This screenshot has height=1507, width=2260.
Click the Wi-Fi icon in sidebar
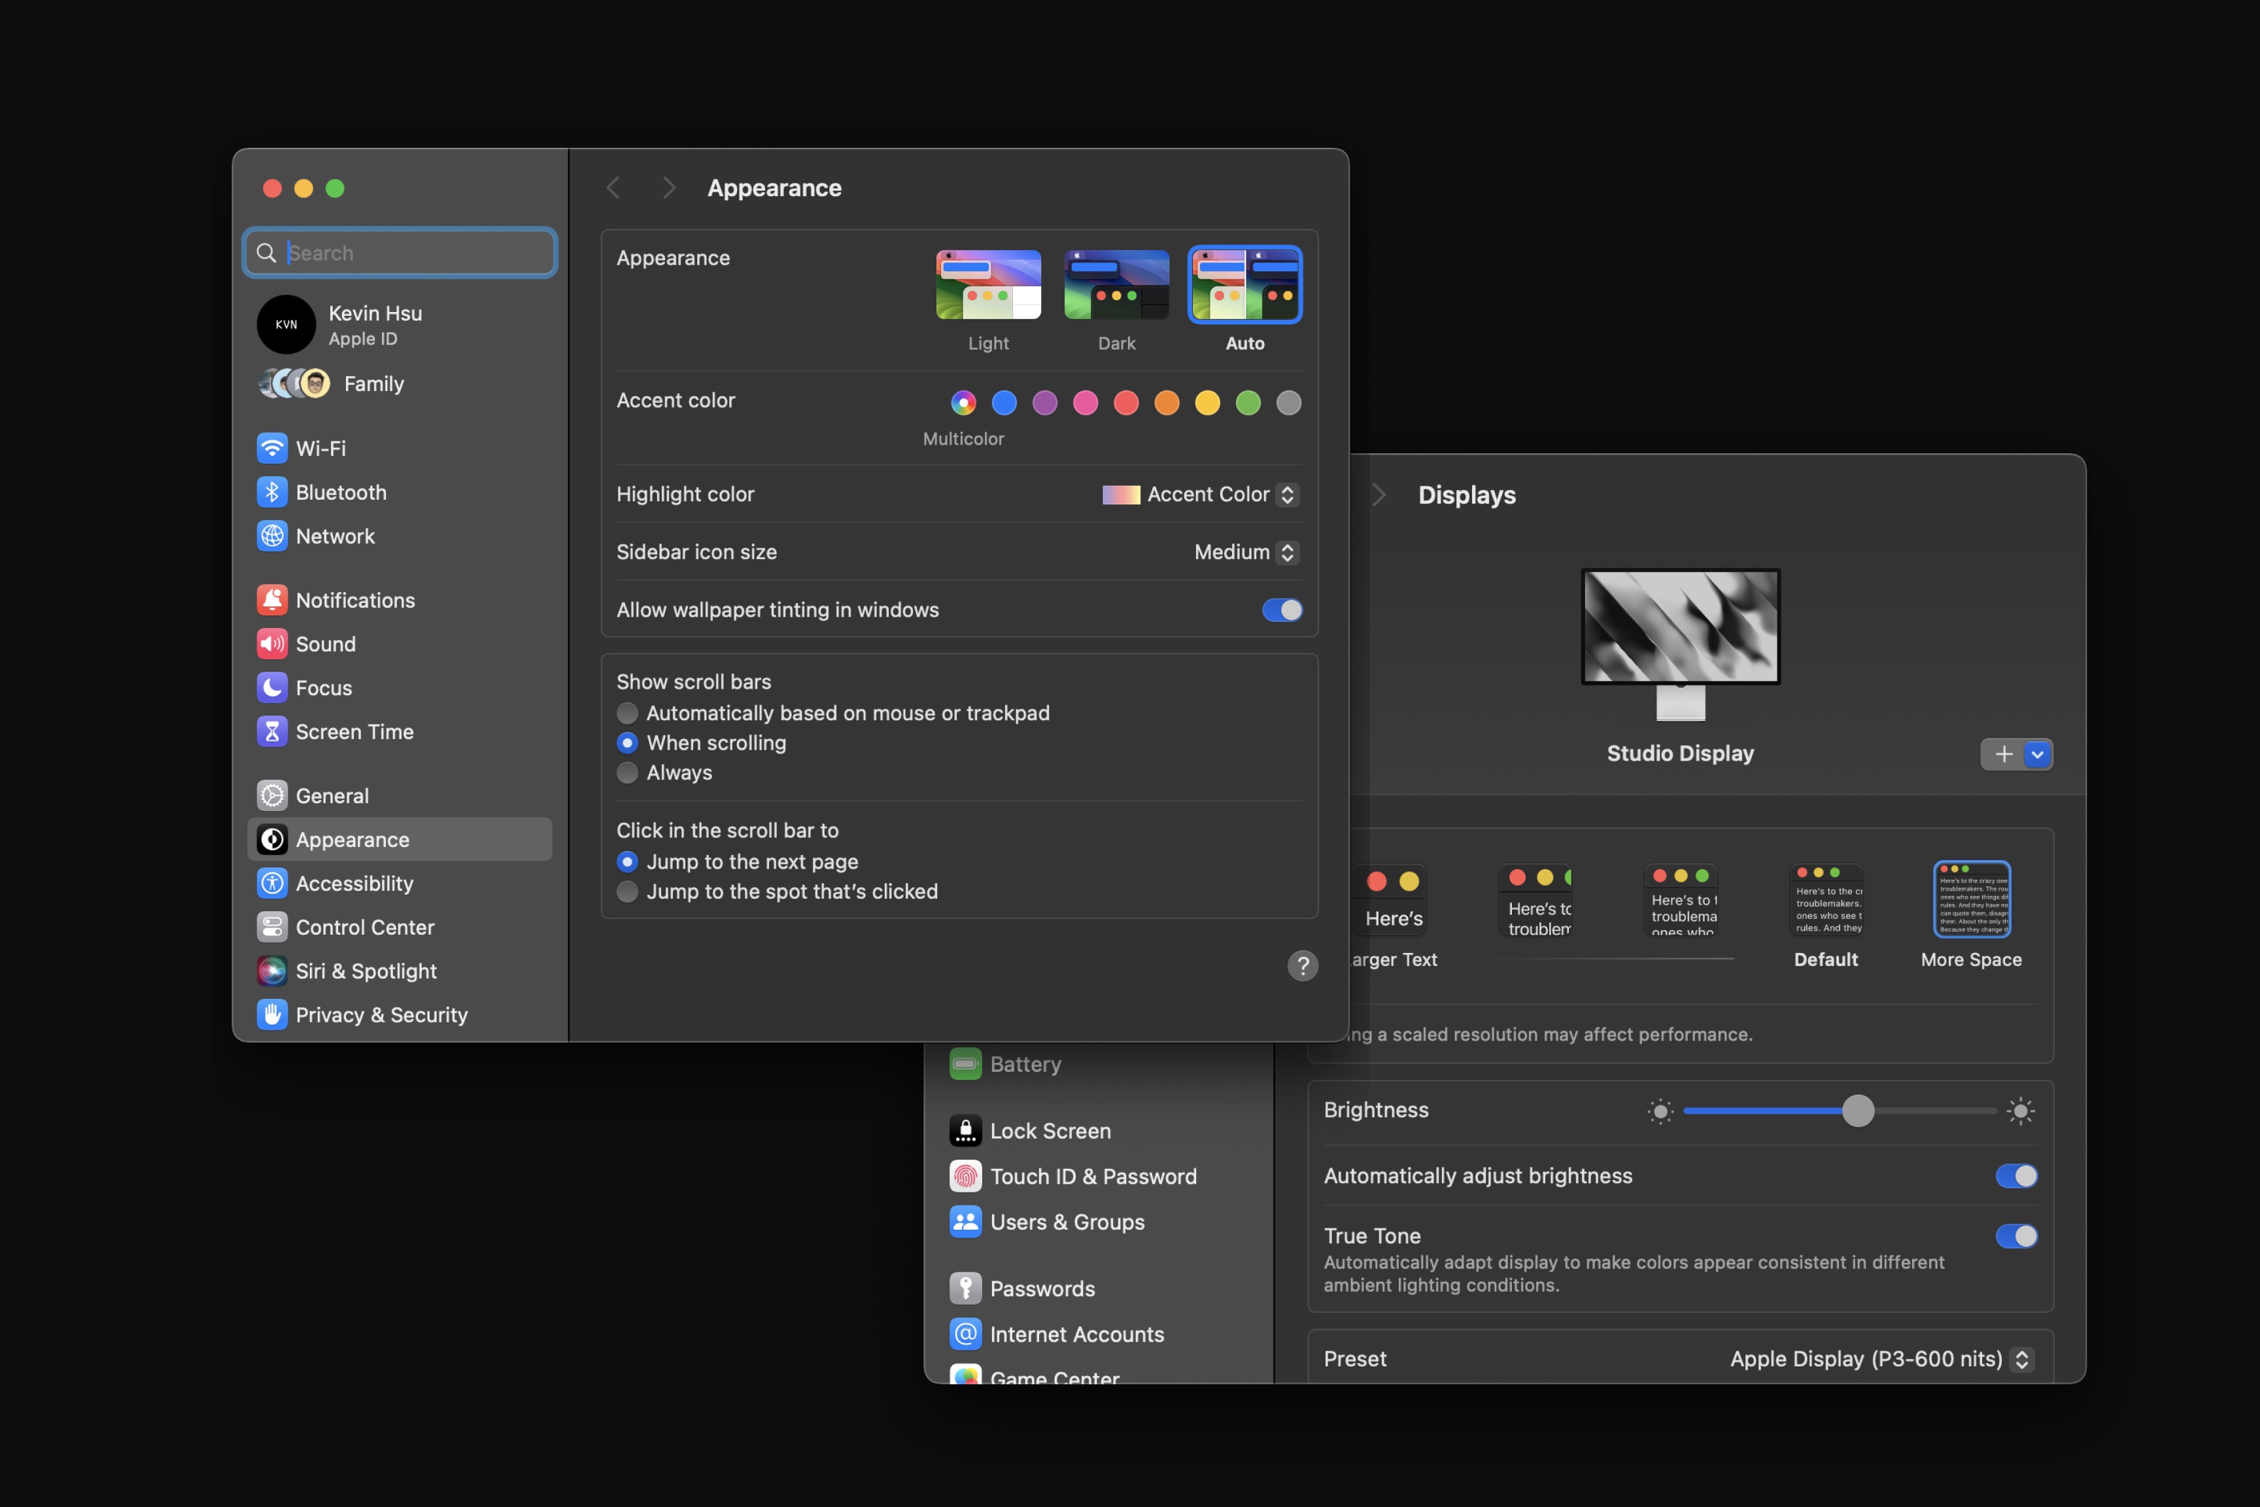click(x=272, y=448)
